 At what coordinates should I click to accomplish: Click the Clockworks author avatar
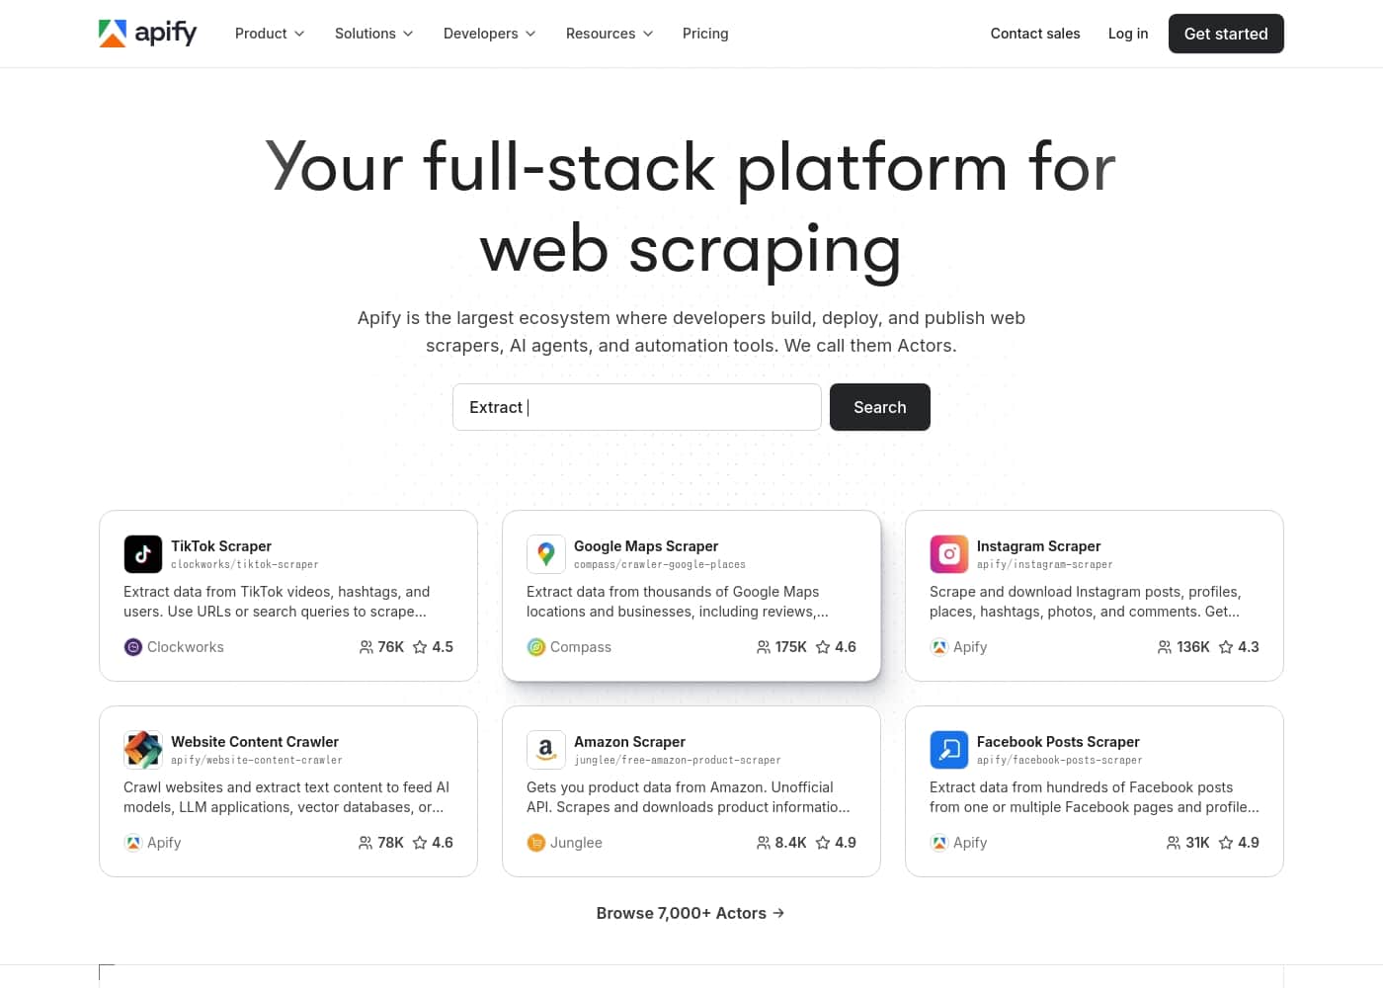pos(133,647)
